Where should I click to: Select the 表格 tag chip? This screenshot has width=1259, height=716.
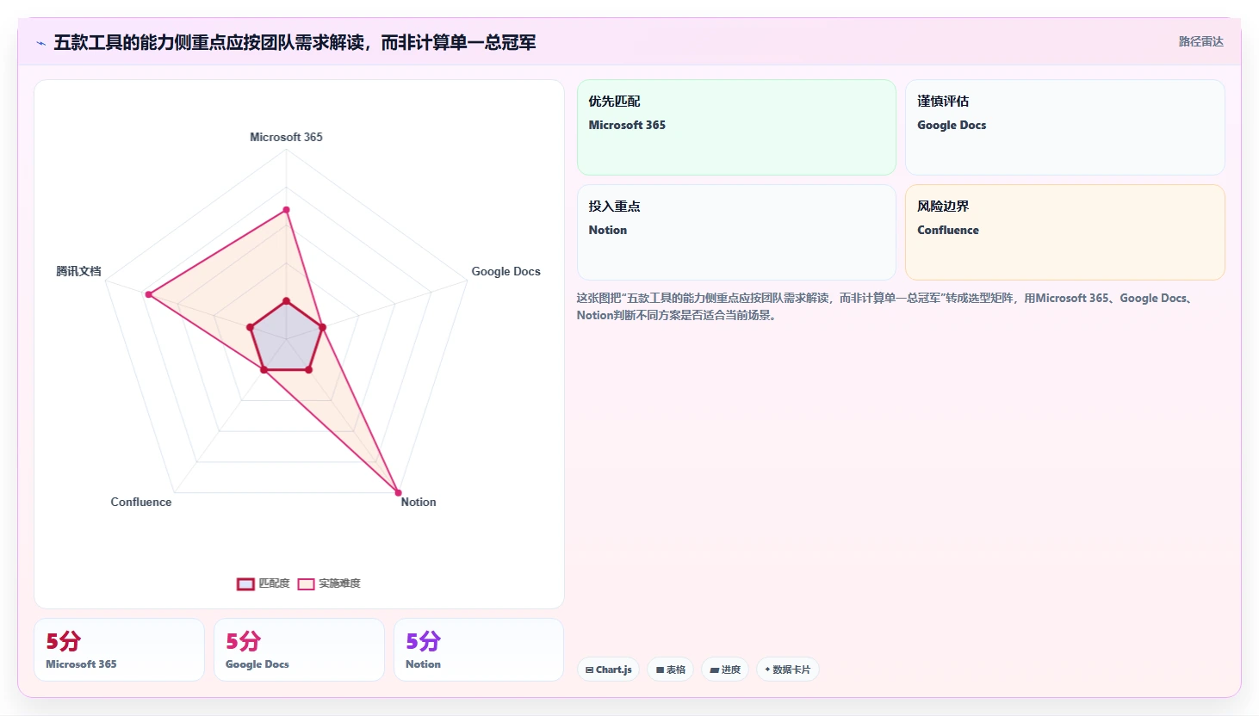coord(671,670)
